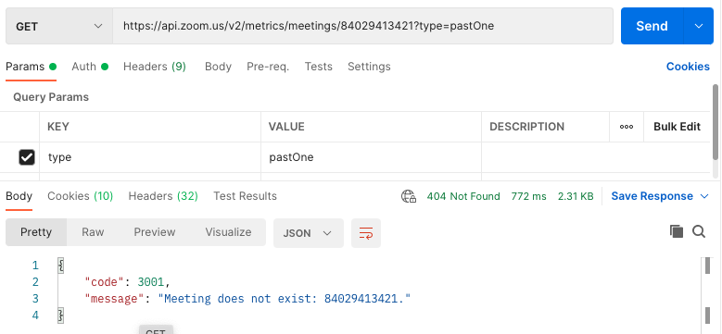Open the Tests tab
Screen dimensions: 722x334
point(318,67)
